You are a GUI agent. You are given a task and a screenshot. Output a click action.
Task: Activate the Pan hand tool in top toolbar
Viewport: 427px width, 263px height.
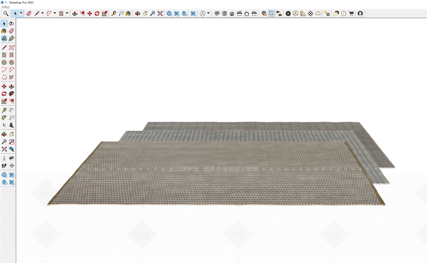145,13
